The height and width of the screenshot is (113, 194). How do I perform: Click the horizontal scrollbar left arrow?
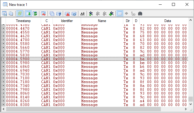click(x=4, y=109)
